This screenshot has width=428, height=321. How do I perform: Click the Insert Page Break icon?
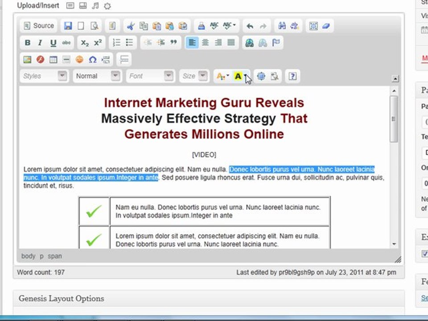pos(106,59)
